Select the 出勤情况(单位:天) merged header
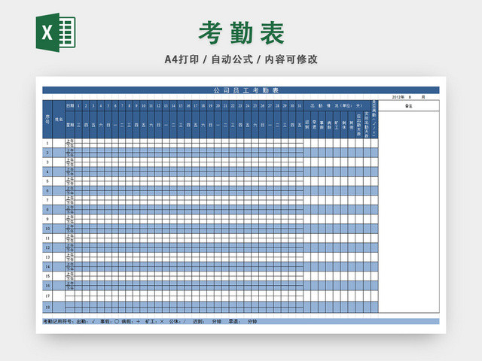Viewport: 482px width, 361px height. [x=337, y=105]
